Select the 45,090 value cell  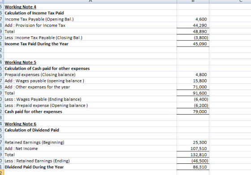click(193, 44)
